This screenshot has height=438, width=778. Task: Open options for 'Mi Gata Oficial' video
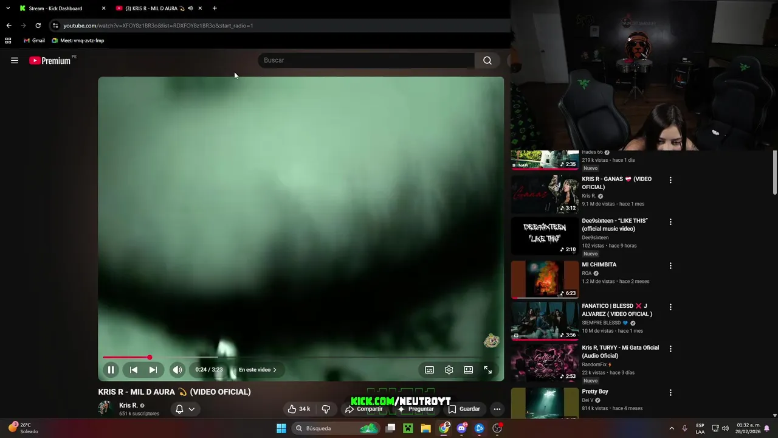[670, 349]
